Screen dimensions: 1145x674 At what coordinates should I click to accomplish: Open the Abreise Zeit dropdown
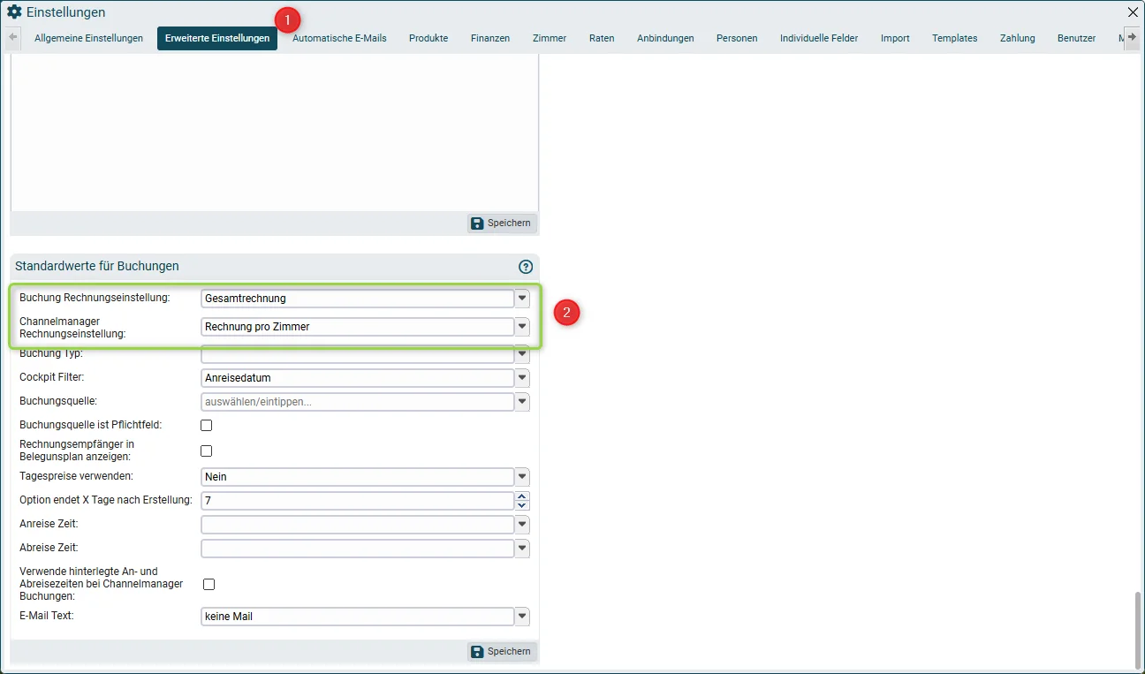tap(522, 549)
